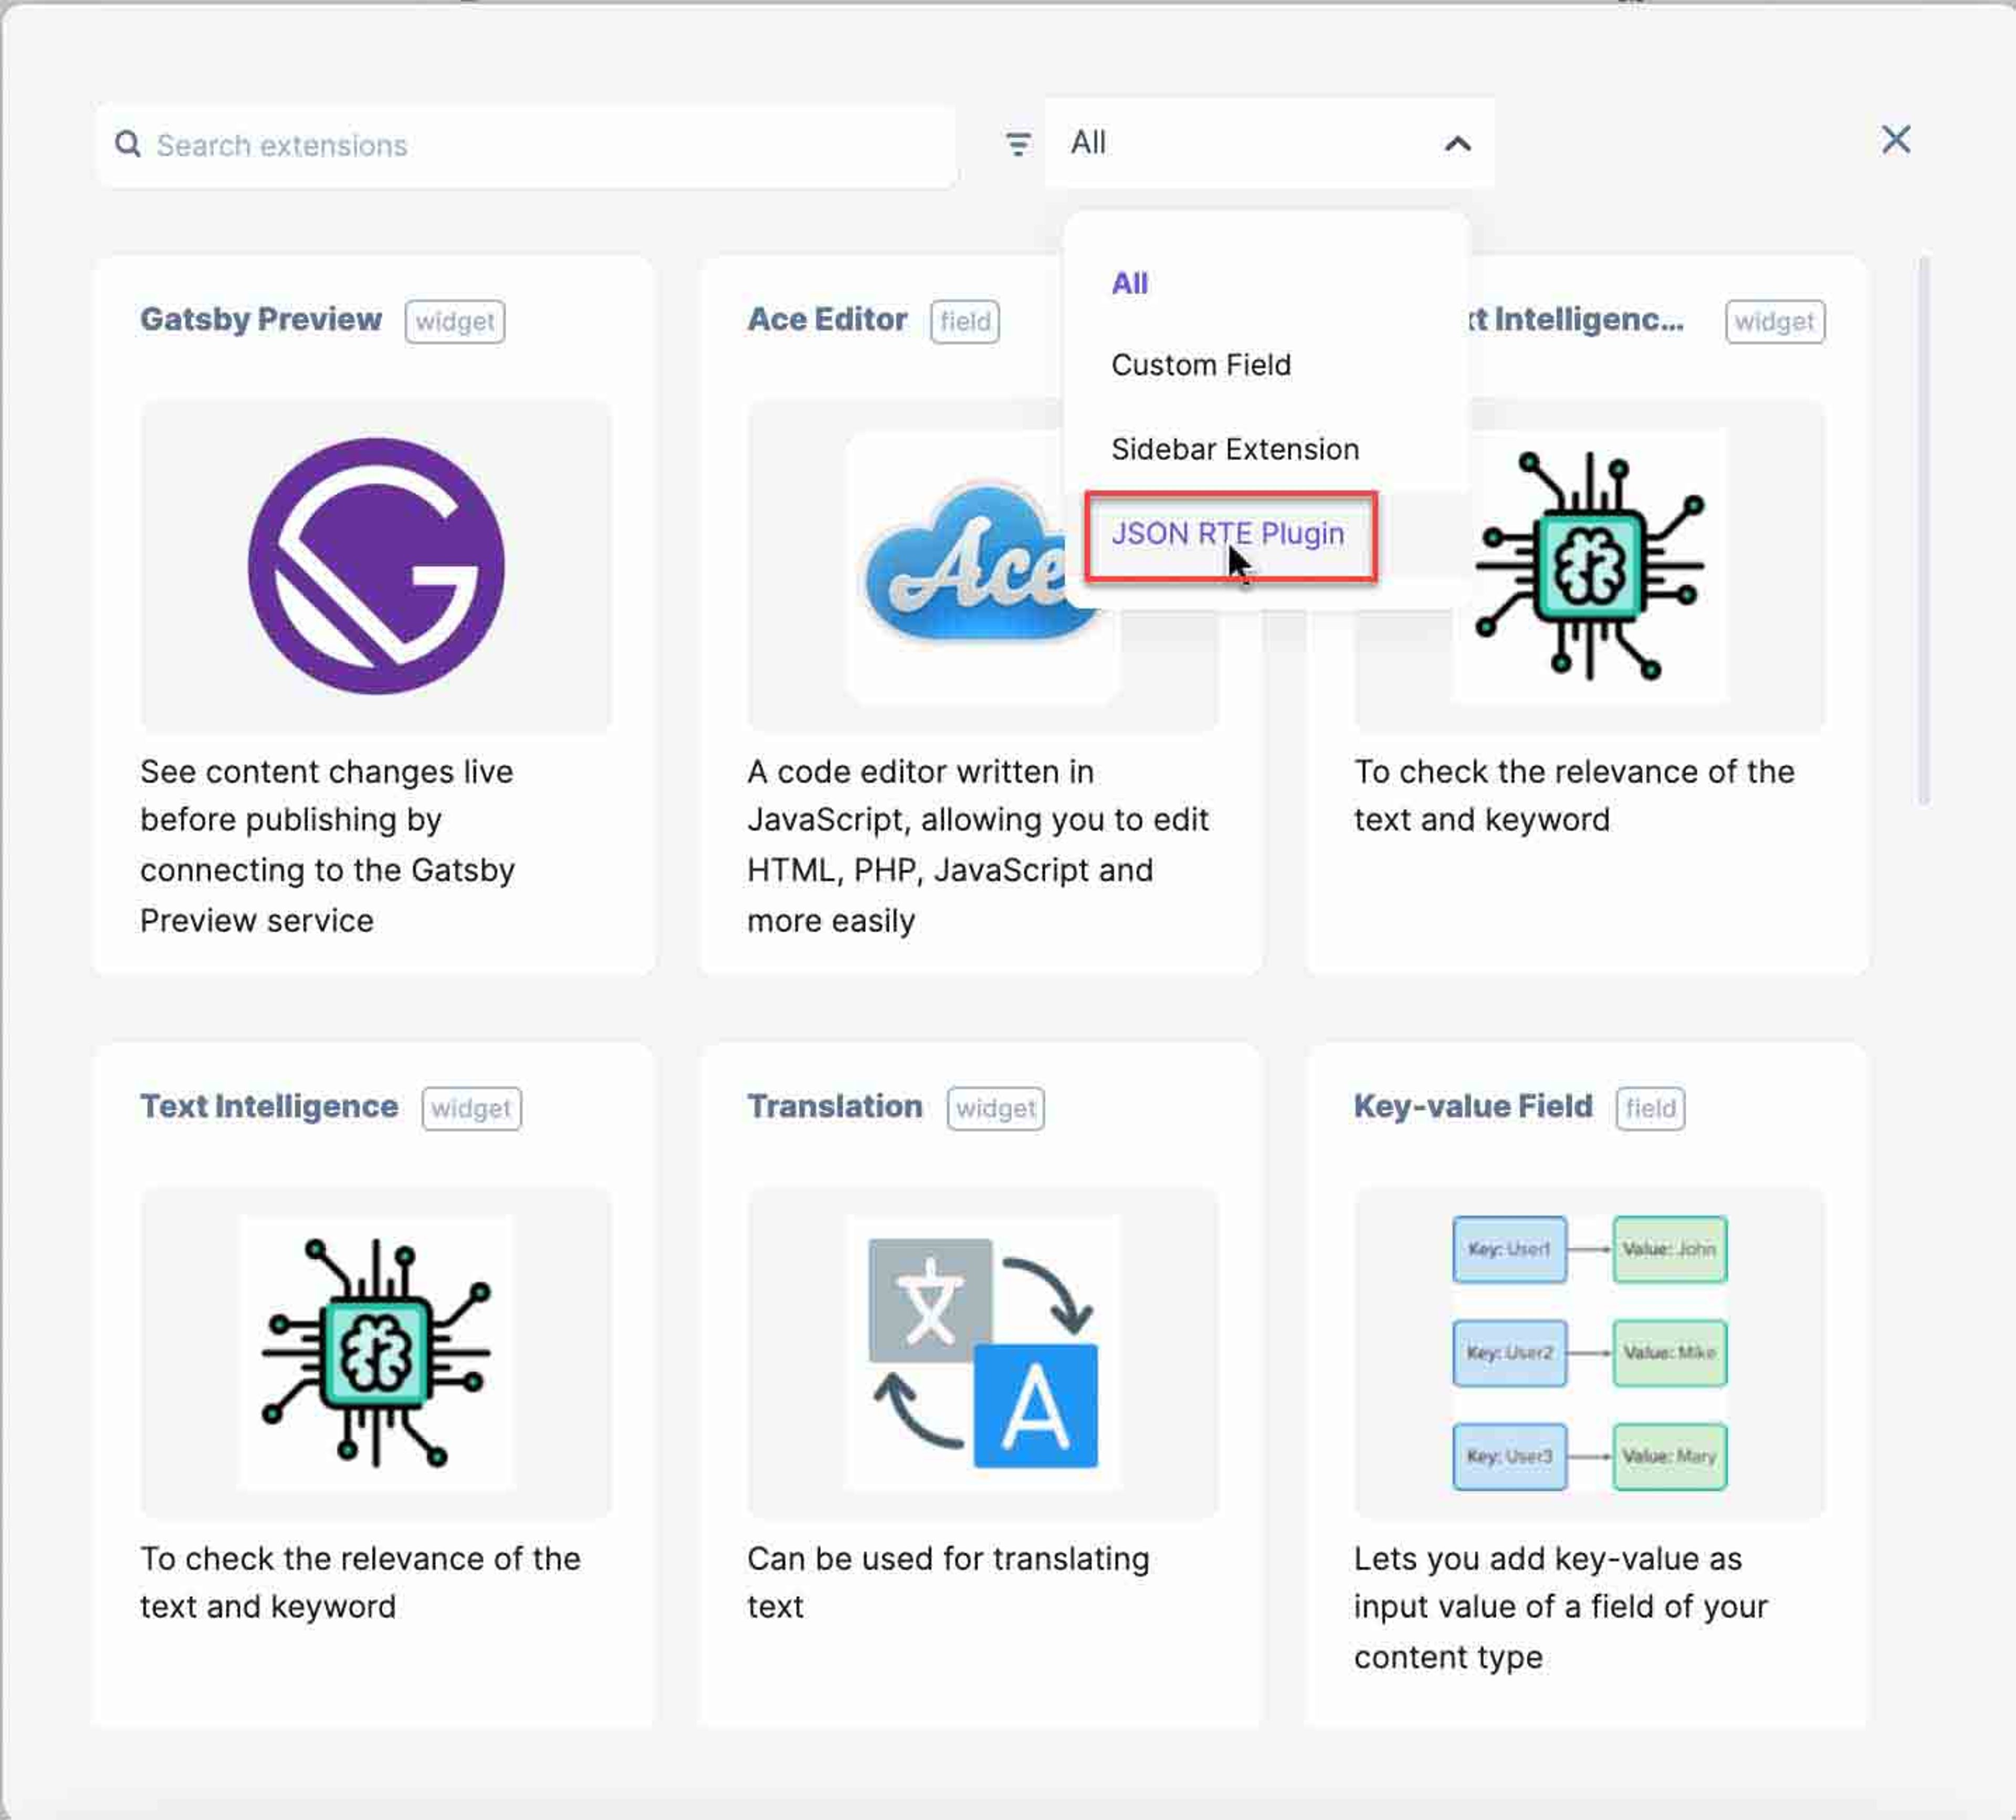Click the Text Intelligence brain chip icon
2016x1820 pixels.
click(x=376, y=1353)
